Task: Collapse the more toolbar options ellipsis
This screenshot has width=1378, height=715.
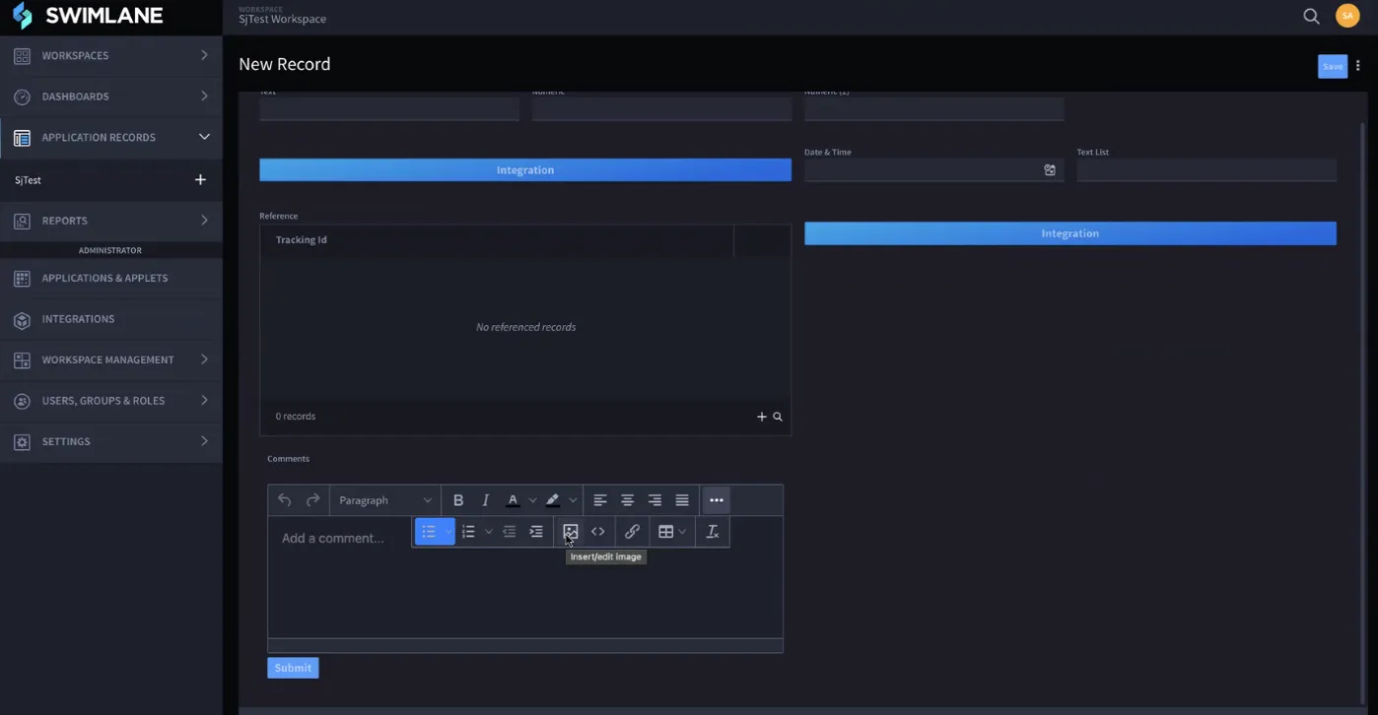Action: tap(717, 500)
